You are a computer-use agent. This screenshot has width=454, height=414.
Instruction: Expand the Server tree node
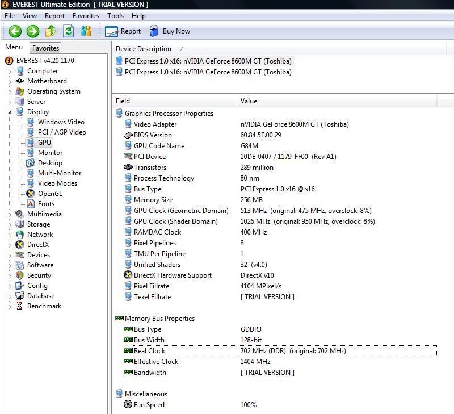pyautogui.click(x=10, y=102)
